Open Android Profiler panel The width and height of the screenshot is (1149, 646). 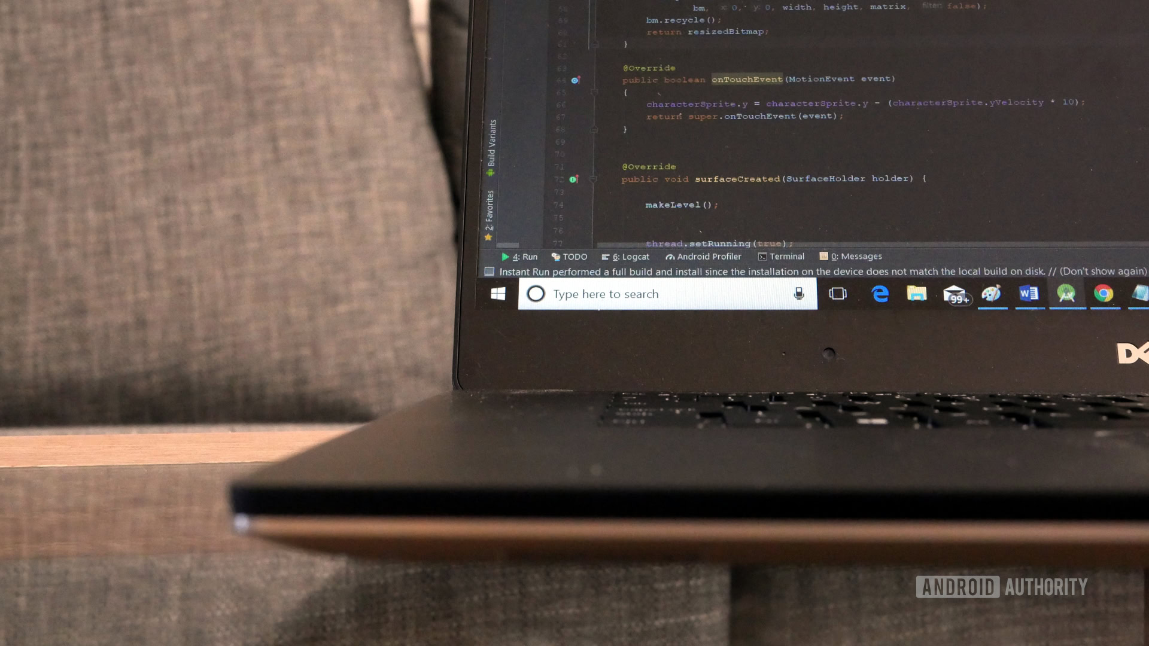point(705,257)
